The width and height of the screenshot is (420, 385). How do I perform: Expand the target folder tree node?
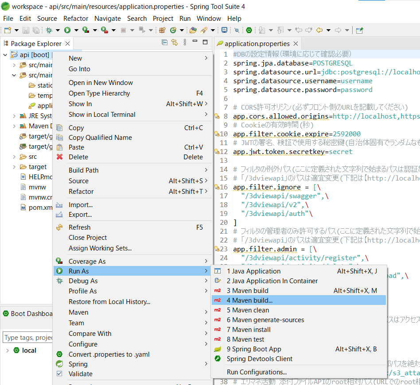(x=14, y=167)
